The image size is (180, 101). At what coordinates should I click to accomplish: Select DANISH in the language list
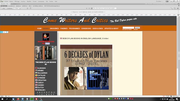click(x=41, y=85)
